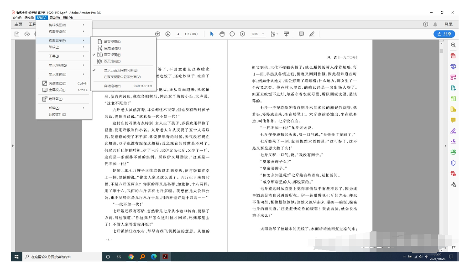Open 帮助 Help menu
Image resolution: width=470 pixels, height=265 pixels.
pyautogui.click(x=68, y=18)
